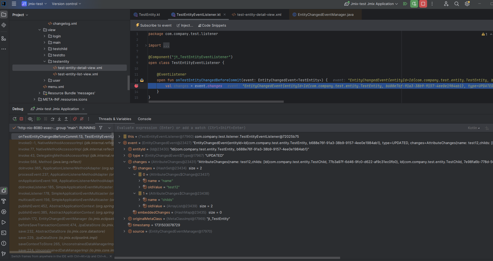
Task: Open debugger toolbar more options
Action: pyautogui.click(x=89, y=119)
